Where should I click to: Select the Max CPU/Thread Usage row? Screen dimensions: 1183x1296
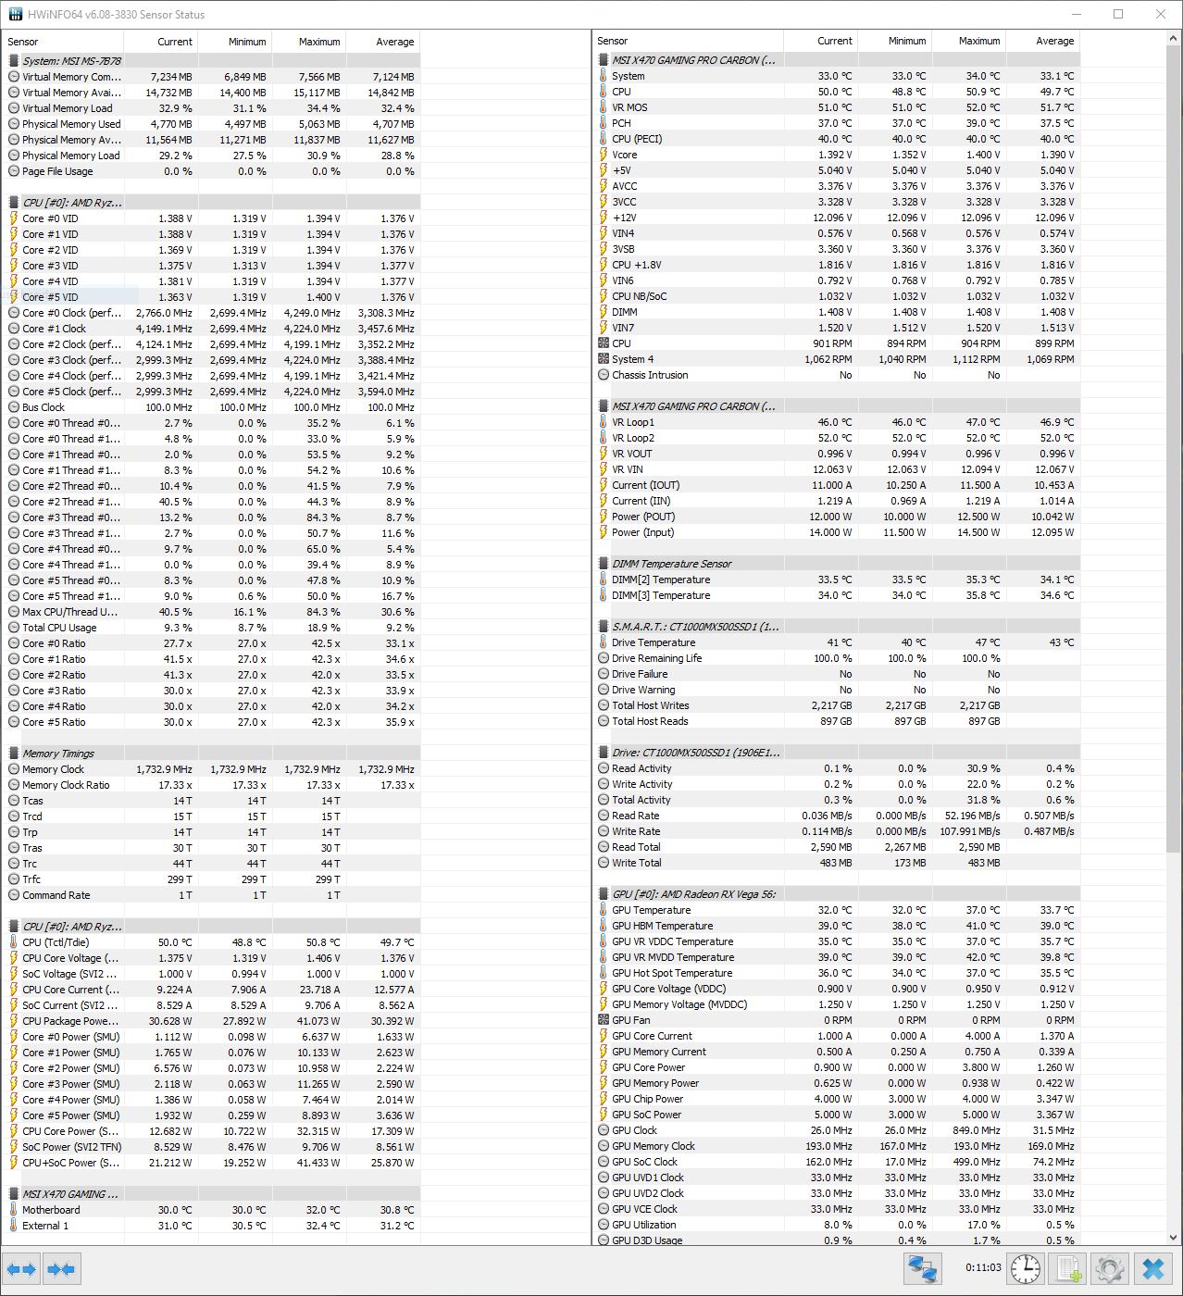213,612
